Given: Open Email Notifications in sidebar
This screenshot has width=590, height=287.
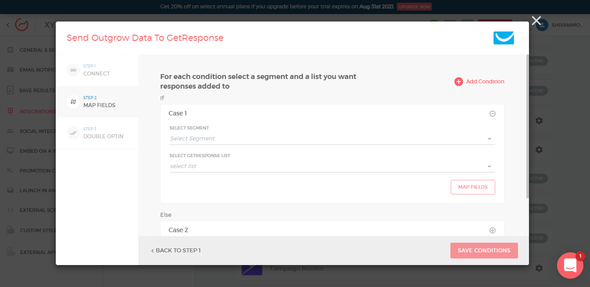Looking at the screenshot, I should [32, 70].
